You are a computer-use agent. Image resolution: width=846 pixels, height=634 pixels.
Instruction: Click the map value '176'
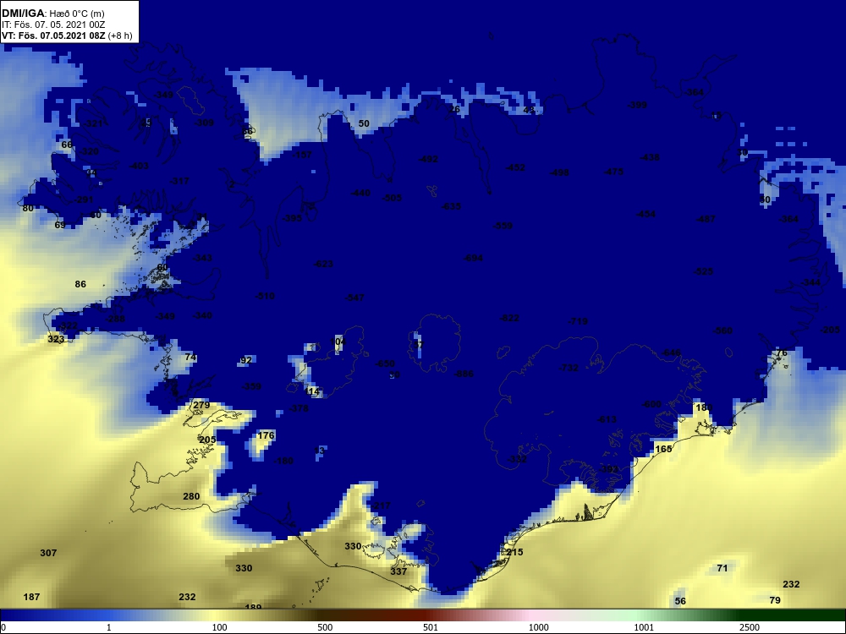[266, 435]
